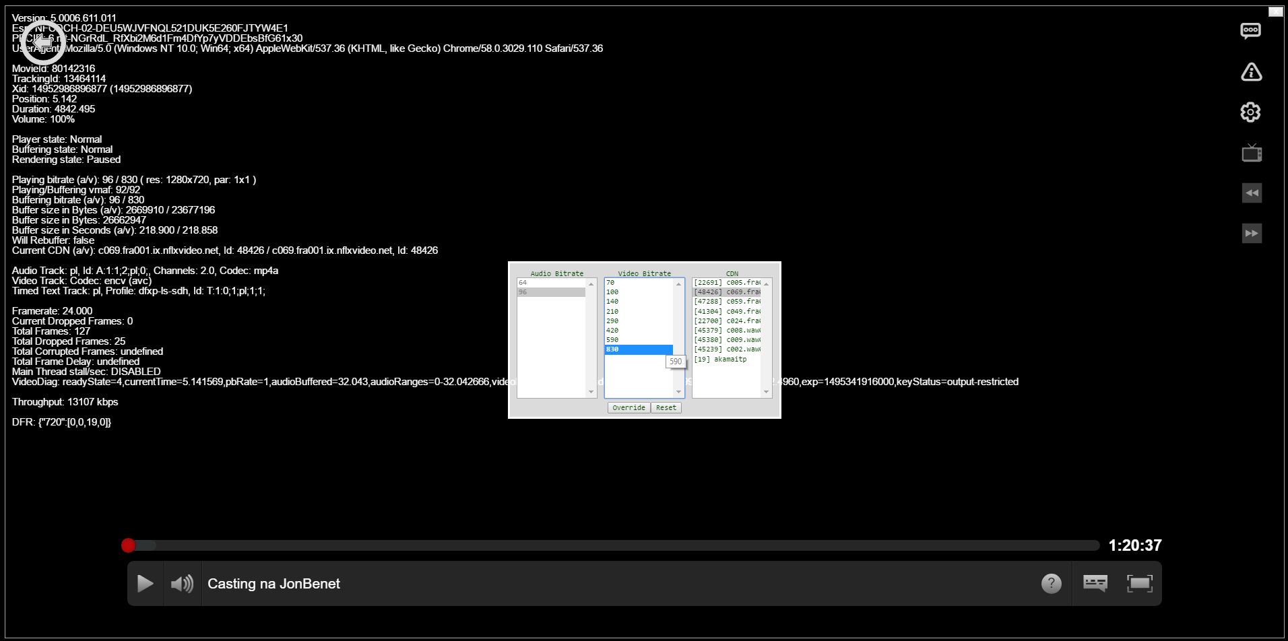Click the Override button
Image resolution: width=1288 pixels, height=641 pixels.
629,407
